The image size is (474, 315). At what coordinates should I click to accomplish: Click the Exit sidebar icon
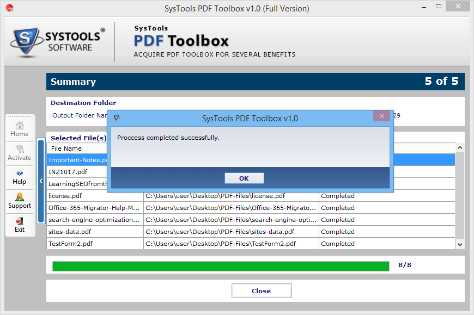click(20, 225)
